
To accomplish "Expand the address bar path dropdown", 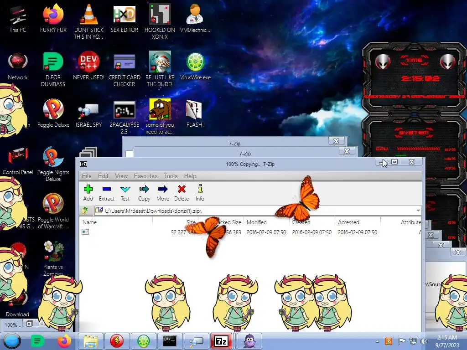I will 418,211.
